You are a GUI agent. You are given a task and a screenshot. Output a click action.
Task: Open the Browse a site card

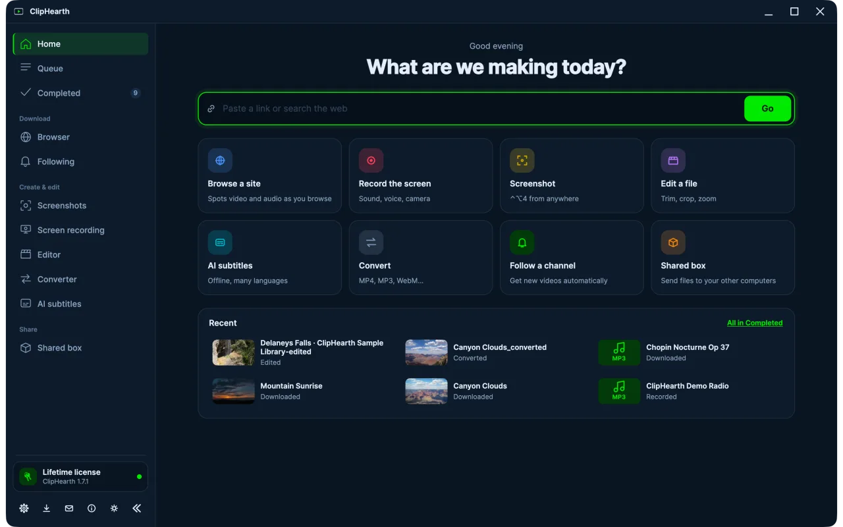point(269,175)
